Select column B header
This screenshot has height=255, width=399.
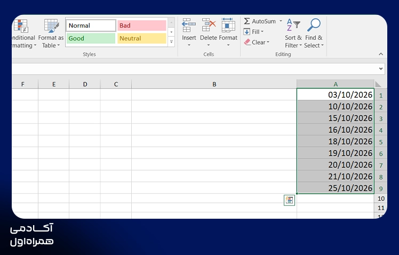[214, 84]
